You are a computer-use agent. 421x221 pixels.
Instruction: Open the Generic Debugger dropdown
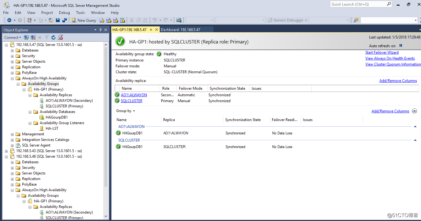[x=287, y=20]
